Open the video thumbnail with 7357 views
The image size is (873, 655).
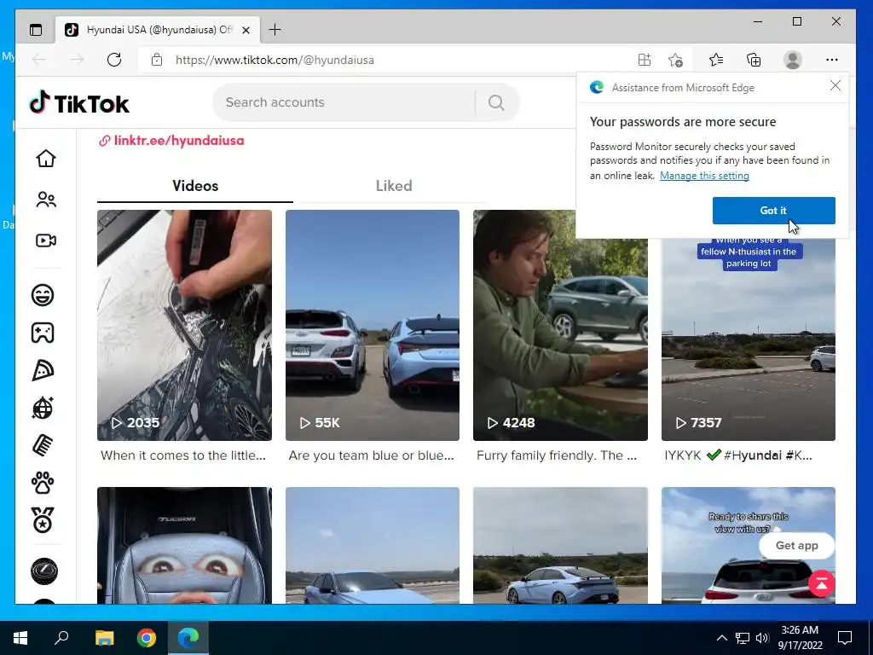tap(749, 339)
